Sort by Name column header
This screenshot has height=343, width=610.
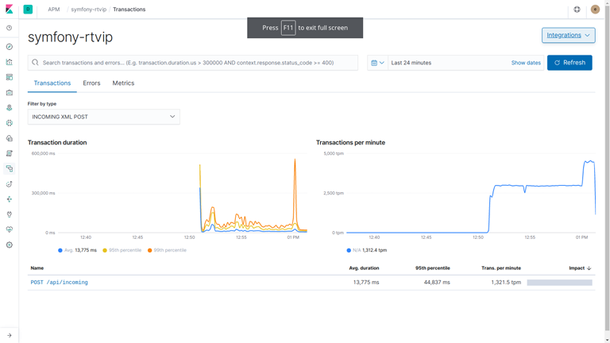click(x=37, y=268)
